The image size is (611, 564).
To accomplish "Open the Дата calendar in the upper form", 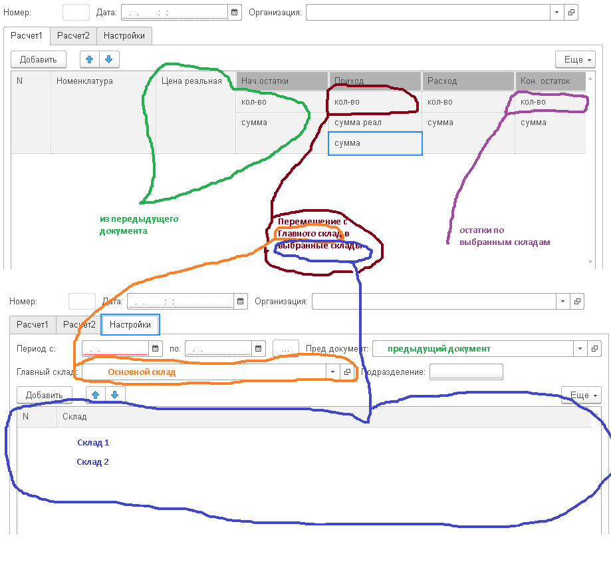I will point(233,12).
